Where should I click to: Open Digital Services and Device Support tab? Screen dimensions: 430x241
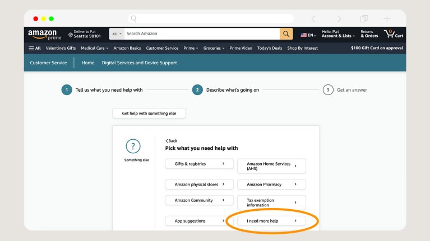(139, 63)
